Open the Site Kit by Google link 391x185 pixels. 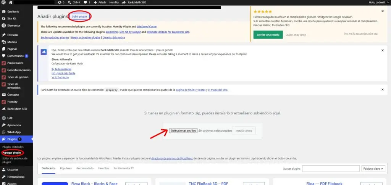(x=130, y=32)
